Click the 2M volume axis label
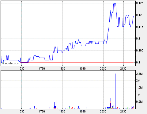The height and width of the screenshot is (114, 147). click(138, 81)
